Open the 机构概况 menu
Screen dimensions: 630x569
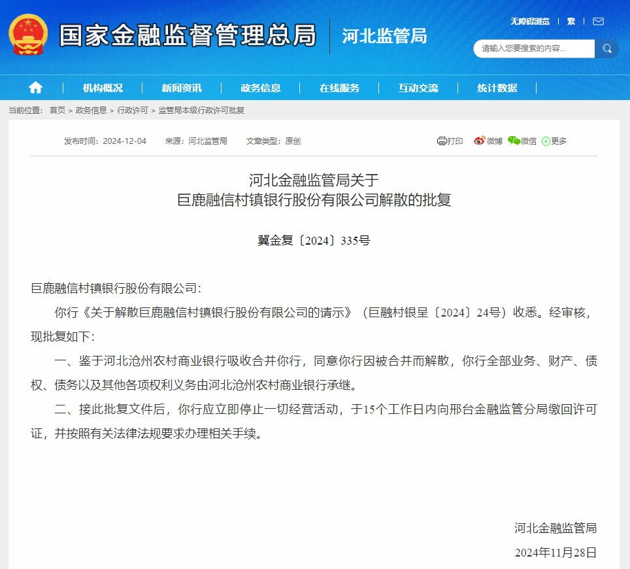(x=103, y=88)
